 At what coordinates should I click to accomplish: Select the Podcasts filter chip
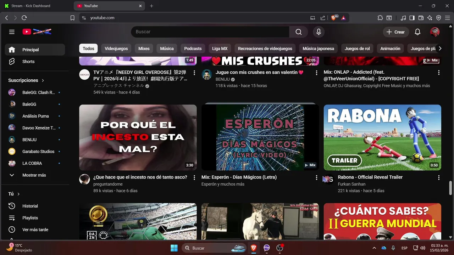(x=193, y=49)
